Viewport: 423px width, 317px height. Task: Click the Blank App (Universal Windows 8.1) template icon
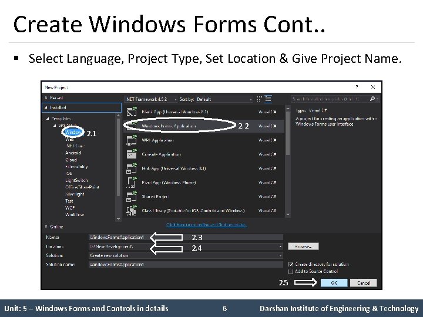pyautogui.click(x=132, y=112)
